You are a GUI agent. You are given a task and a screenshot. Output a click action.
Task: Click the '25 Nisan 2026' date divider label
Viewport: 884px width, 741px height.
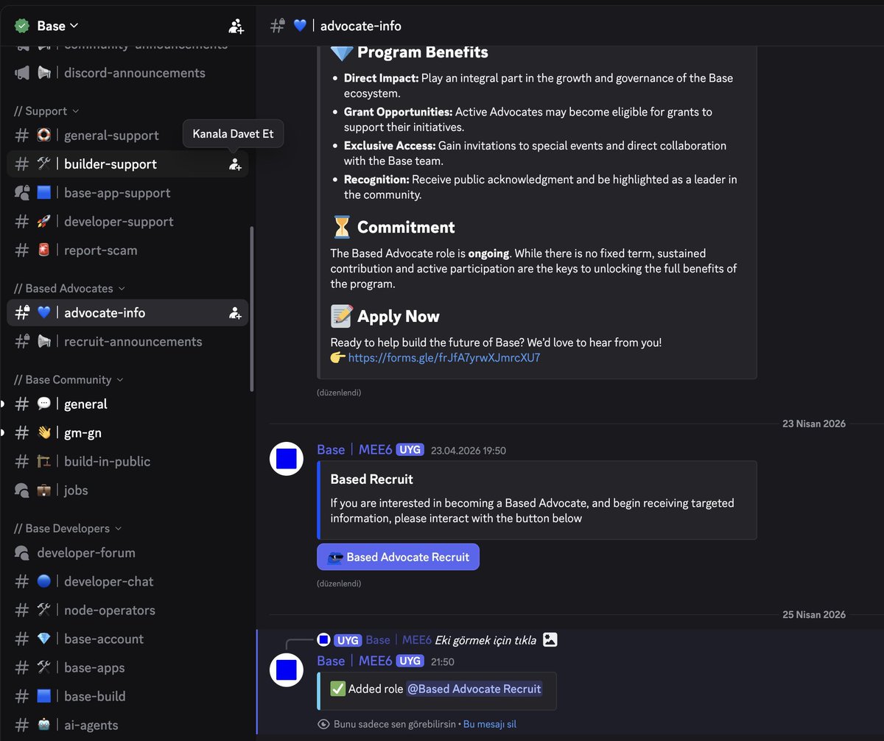pos(814,614)
